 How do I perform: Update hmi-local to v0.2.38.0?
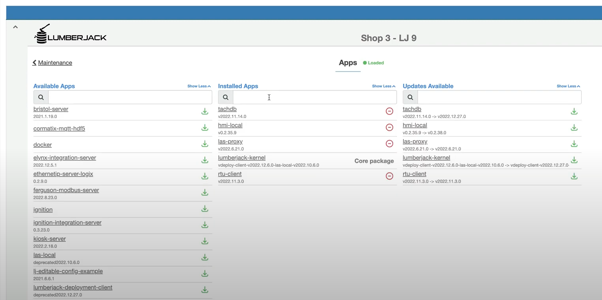[574, 128]
